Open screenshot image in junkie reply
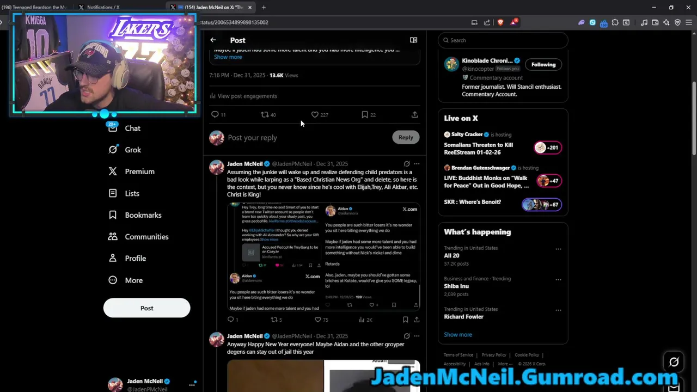This screenshot has height=392, width=697. 323,256
